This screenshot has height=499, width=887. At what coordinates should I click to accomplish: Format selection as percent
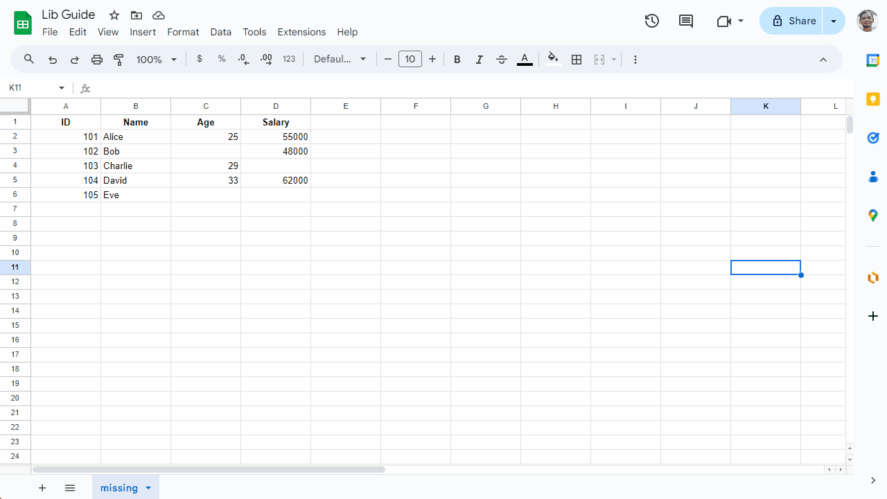click(x=222, y=60)
